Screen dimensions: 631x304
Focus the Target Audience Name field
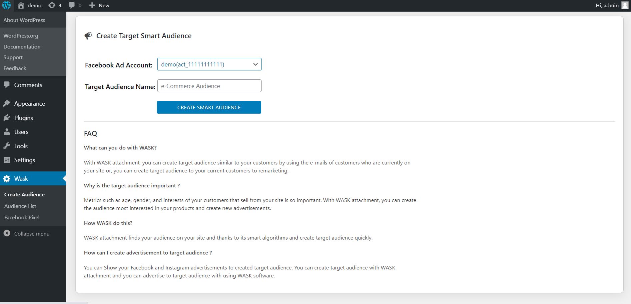209,86
